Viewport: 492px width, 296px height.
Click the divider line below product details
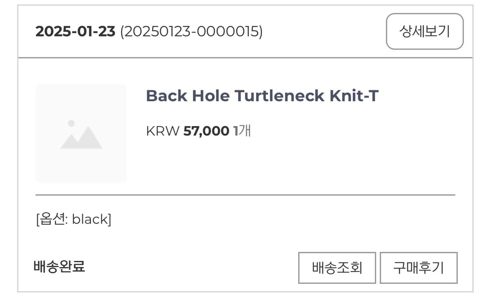(x=245, y=194)
